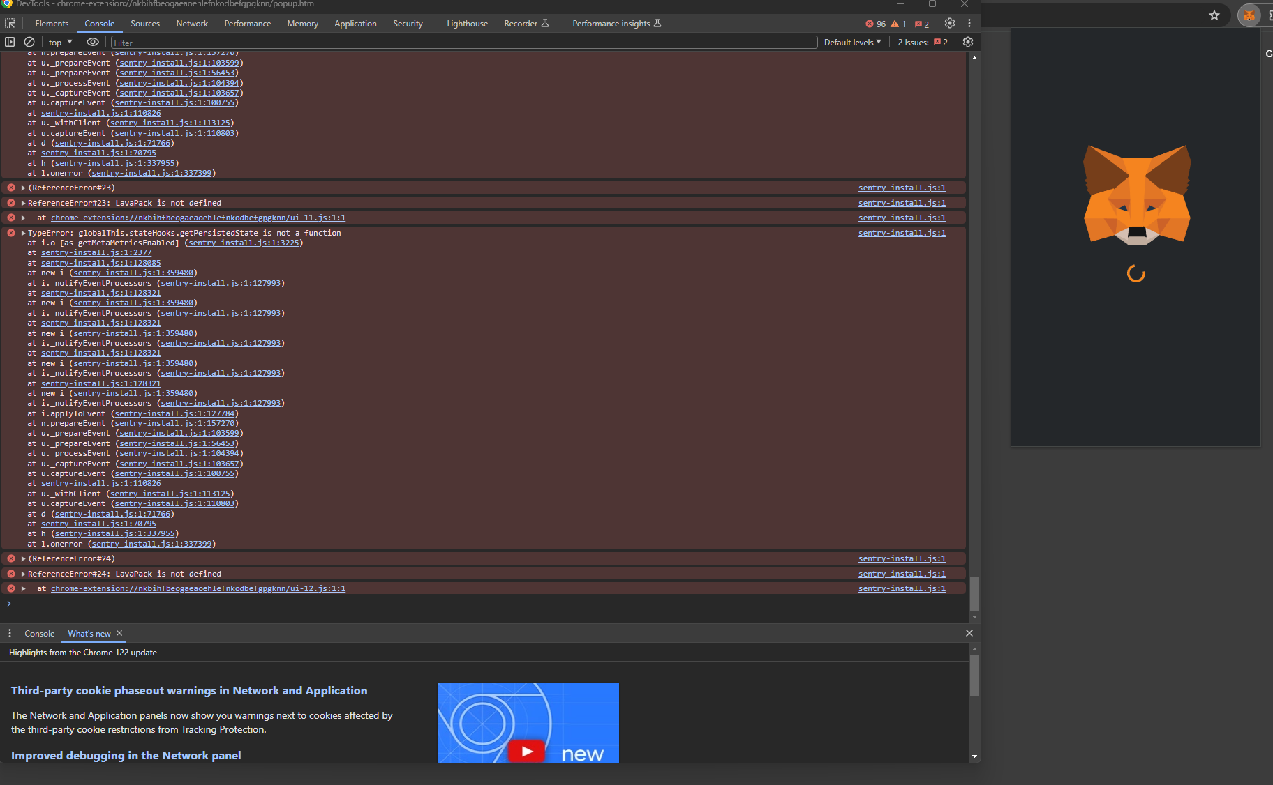Open the MetaMask fox extension icon
1273x785 pixels.
point(1249,15)
